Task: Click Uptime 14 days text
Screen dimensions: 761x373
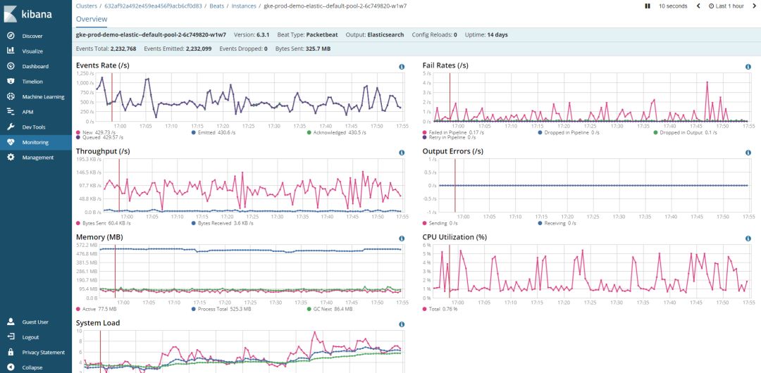Action: point(486,35)
